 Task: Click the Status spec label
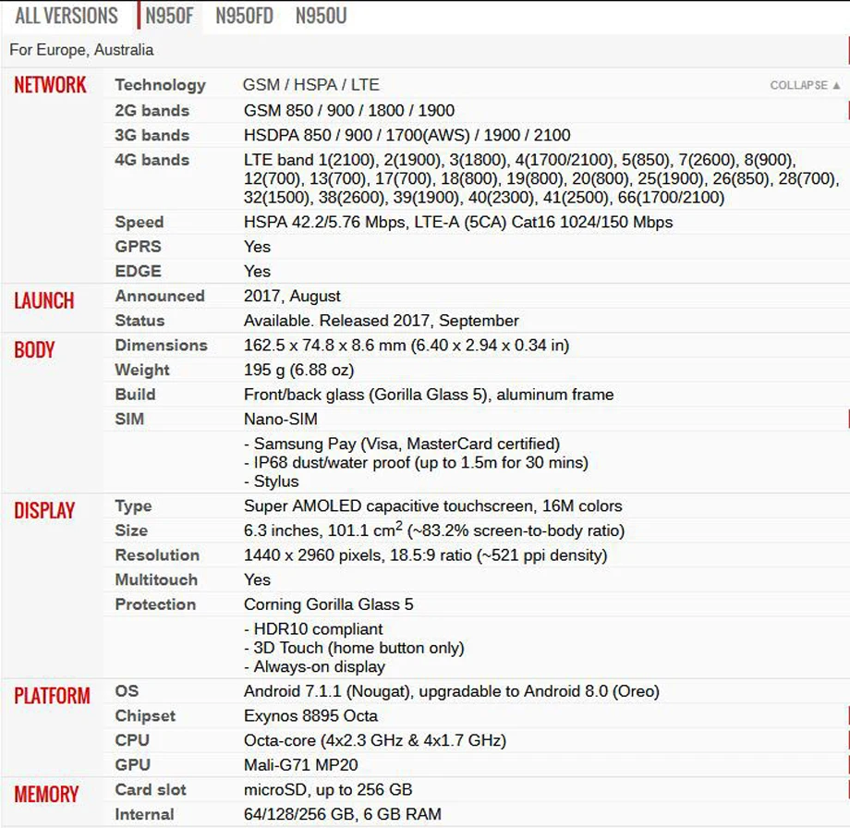[140, 321]
